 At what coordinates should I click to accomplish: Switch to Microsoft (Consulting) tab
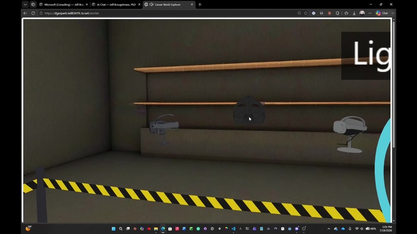[63, 5]
